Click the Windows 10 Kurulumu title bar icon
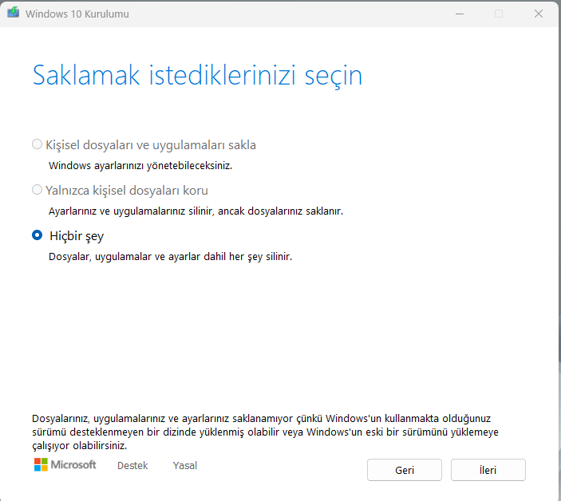561x501 pixels. (x=14, y=13)
